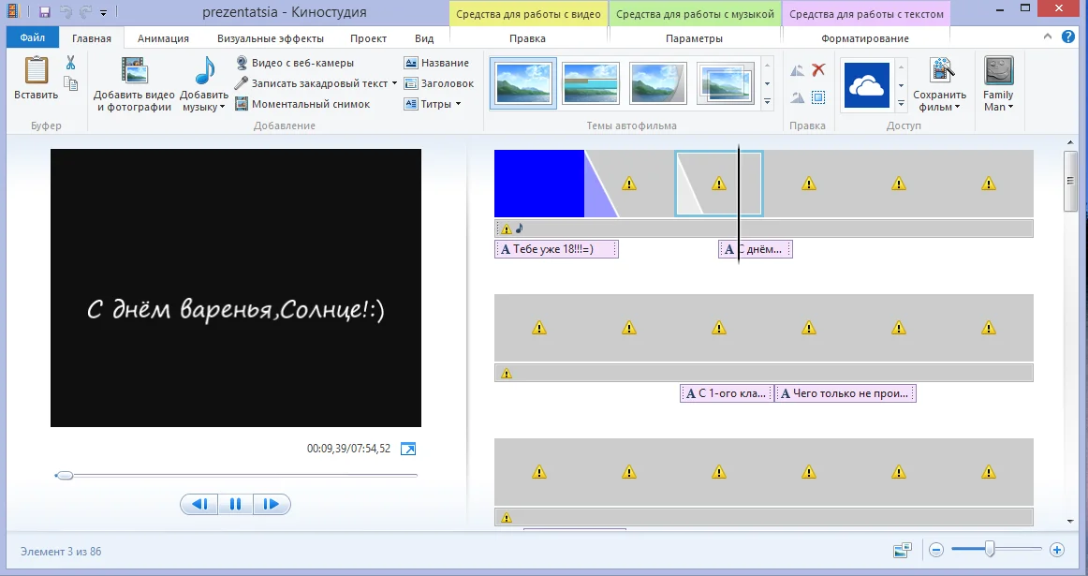The height and width of the screenshot is (576, 1088).
Task: Click the Help question mark icon
Action: 1068,37
